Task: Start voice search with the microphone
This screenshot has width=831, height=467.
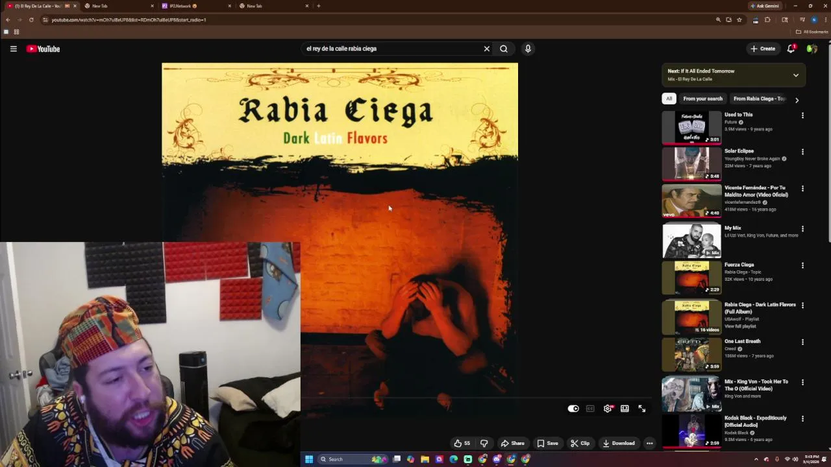Action: coord(528,49)
